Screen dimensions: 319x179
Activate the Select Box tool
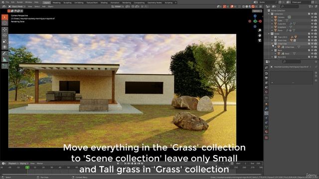coord(4,17)
